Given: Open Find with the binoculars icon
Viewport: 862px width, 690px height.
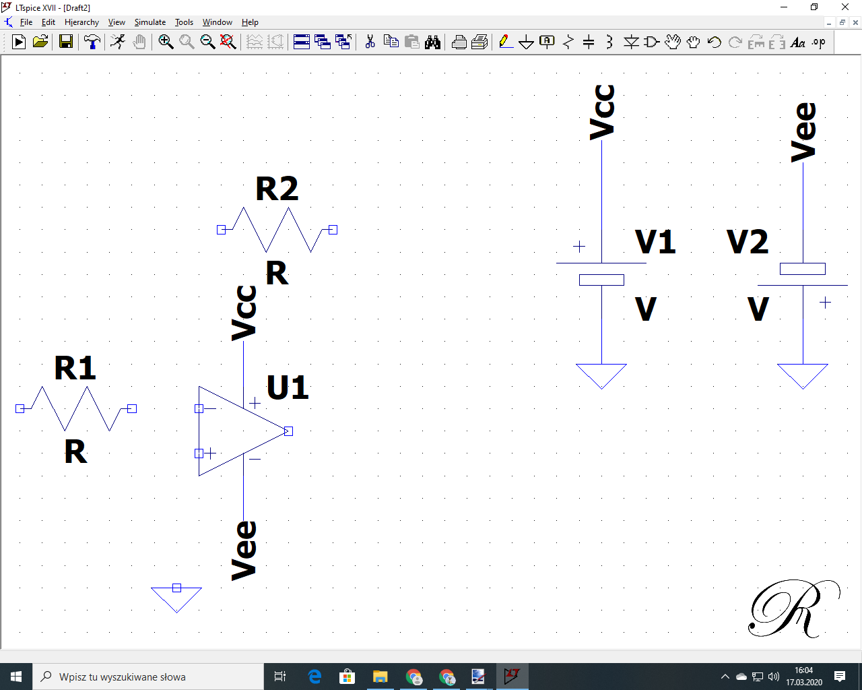Looking at the screenshot, I should tap(432, 42).
